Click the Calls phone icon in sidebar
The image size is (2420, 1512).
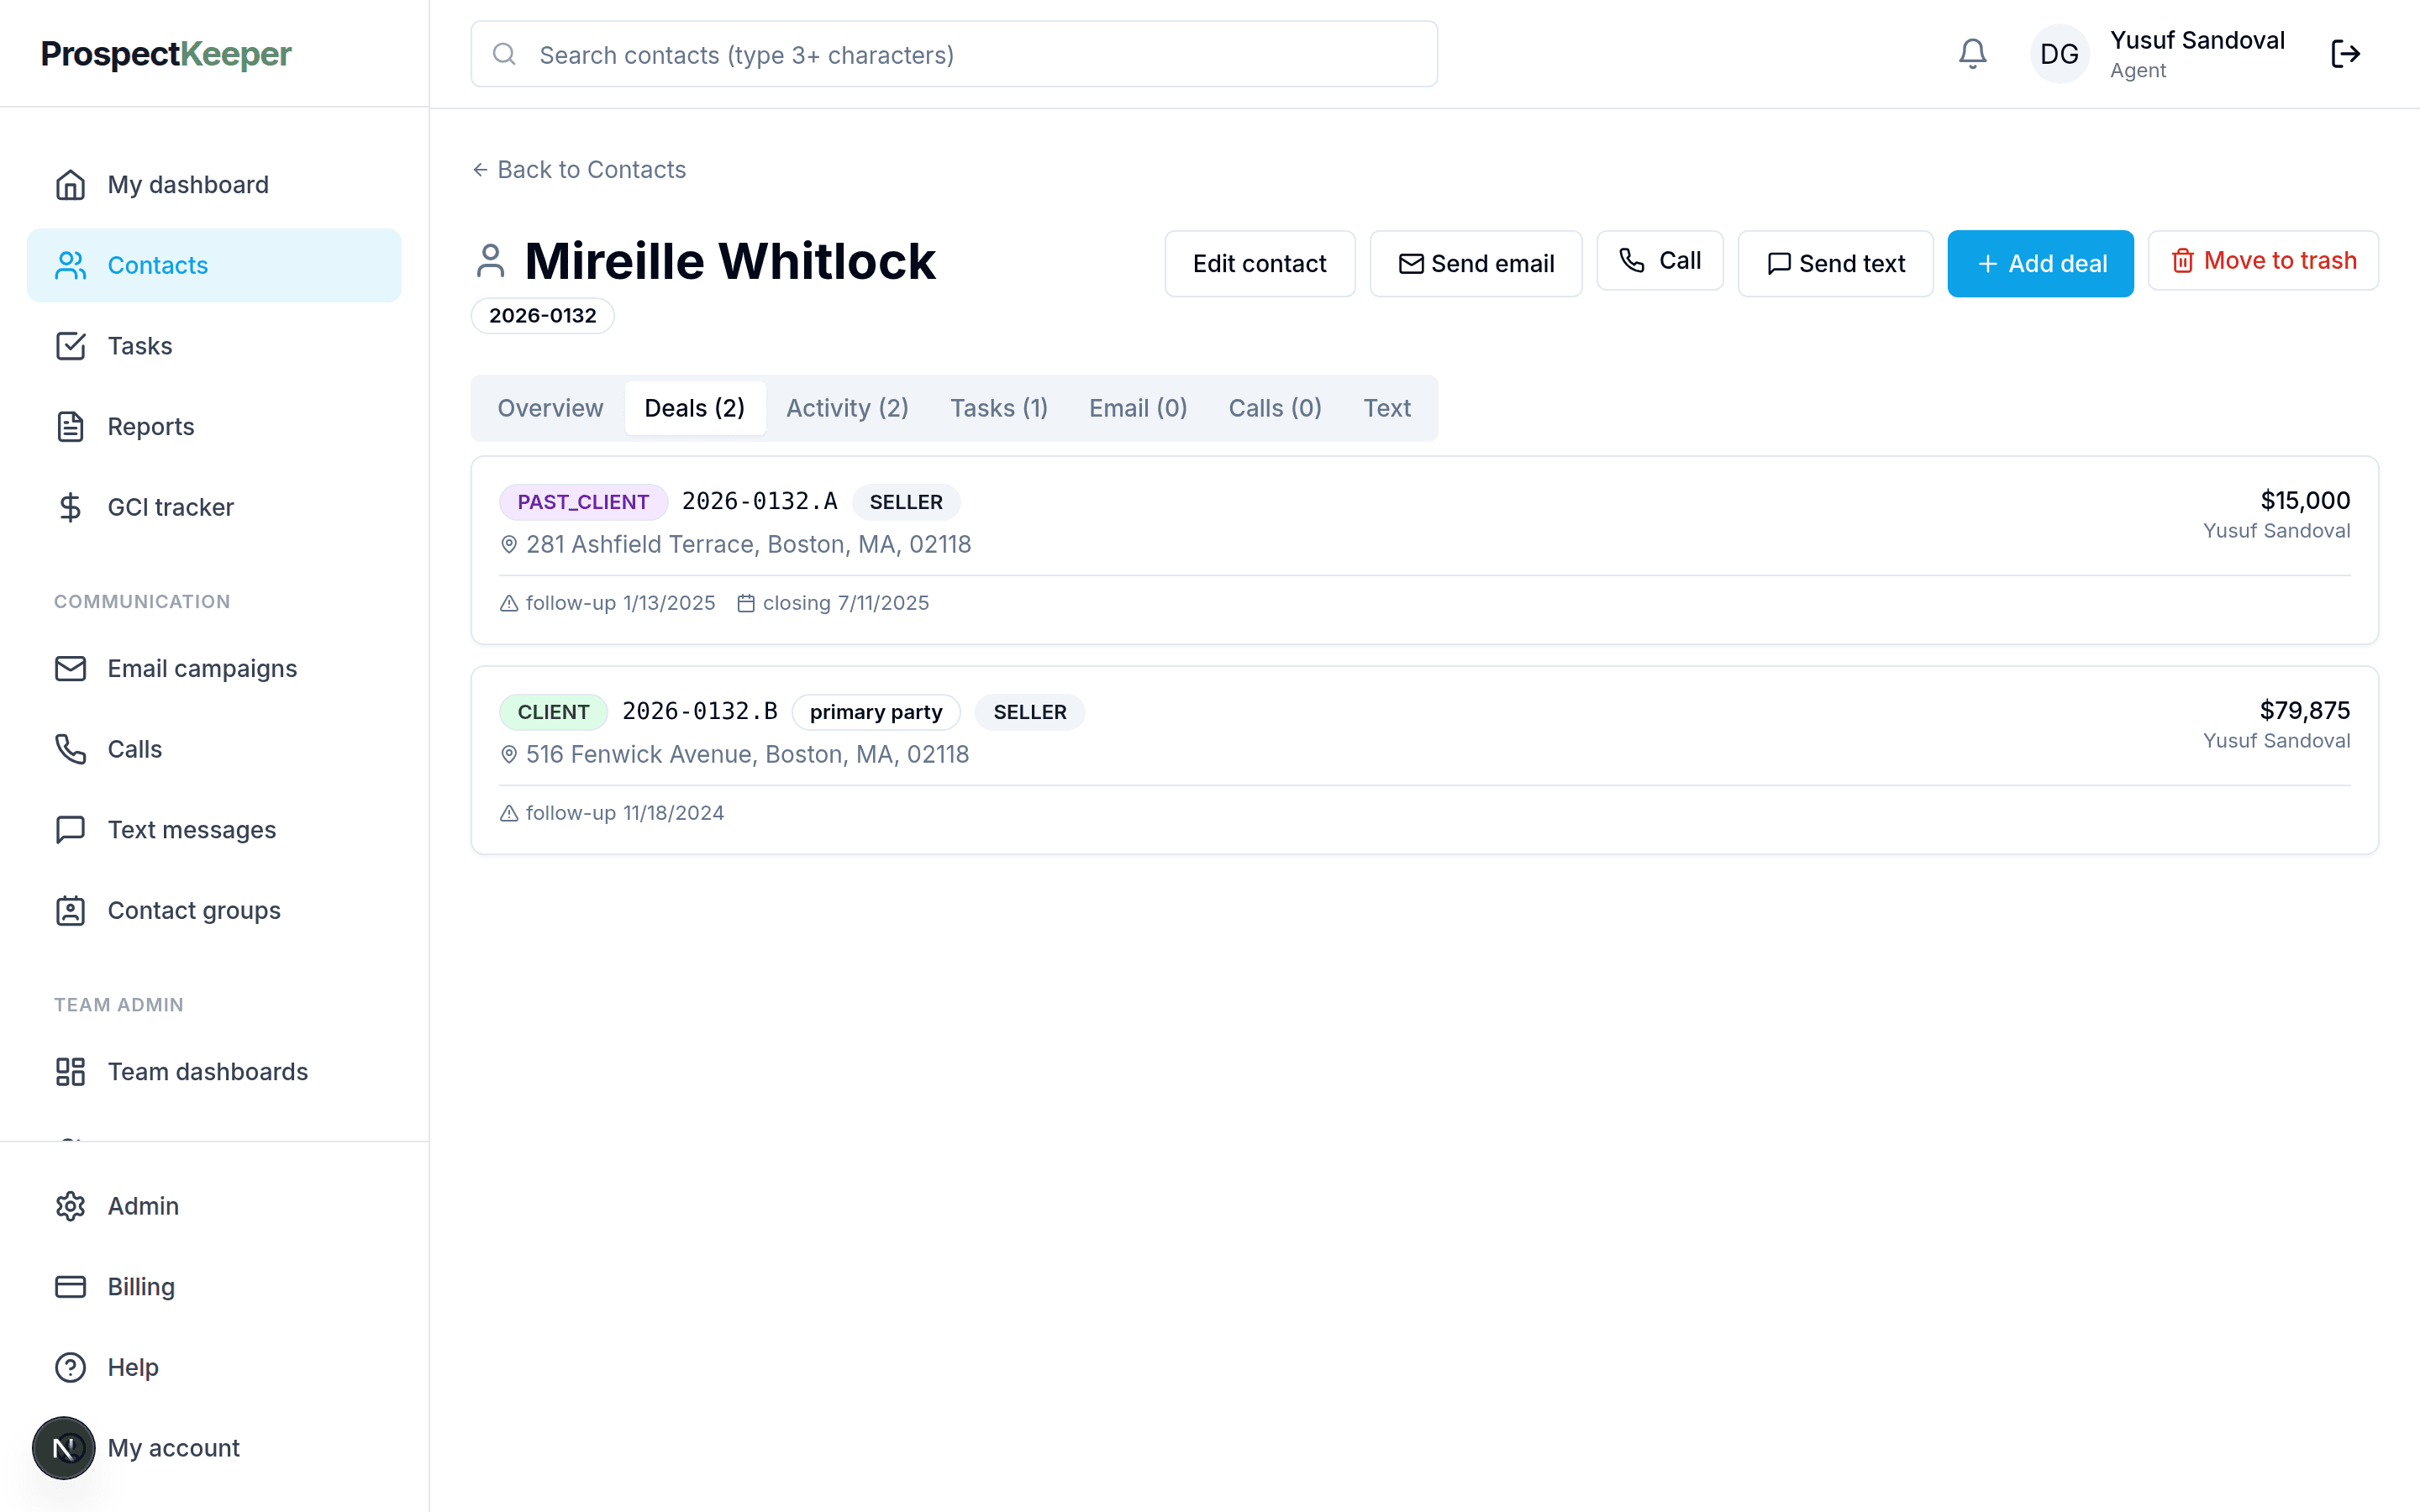click(x=70, y=749)
